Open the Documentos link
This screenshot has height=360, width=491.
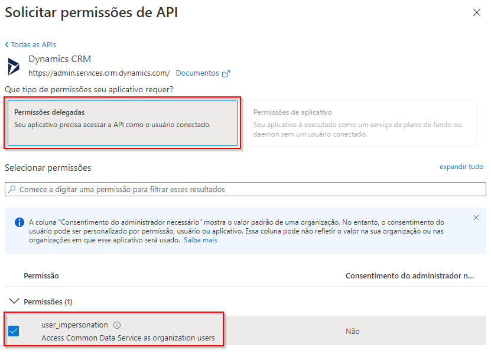(x=197, y=73)
